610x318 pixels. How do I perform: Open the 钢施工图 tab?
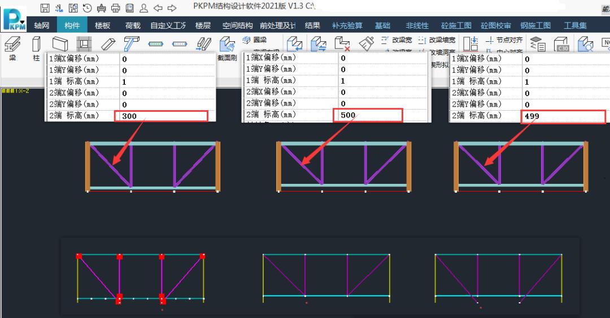coord(535,25)
